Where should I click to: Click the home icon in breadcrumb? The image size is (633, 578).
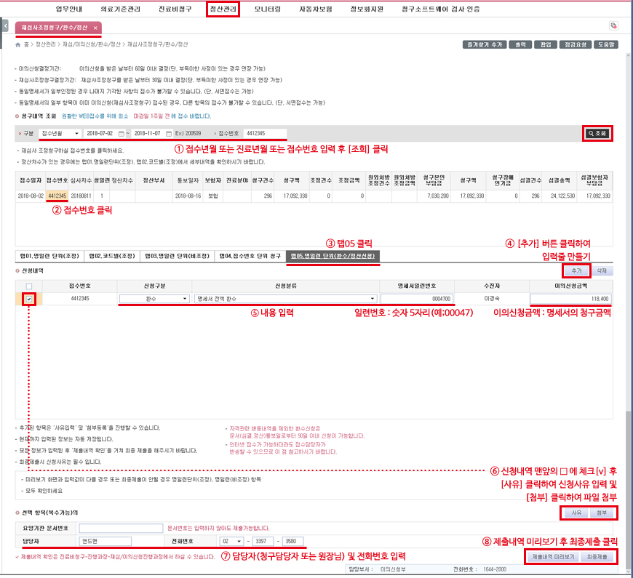17,44
